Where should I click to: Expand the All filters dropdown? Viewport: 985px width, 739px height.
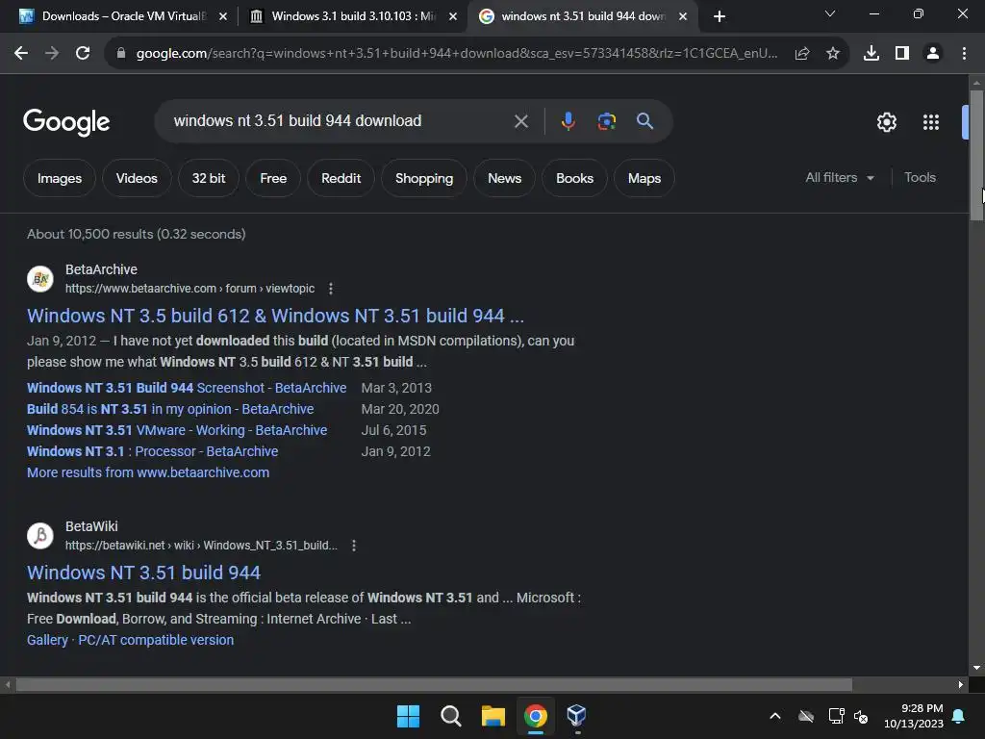pos(839,178)
